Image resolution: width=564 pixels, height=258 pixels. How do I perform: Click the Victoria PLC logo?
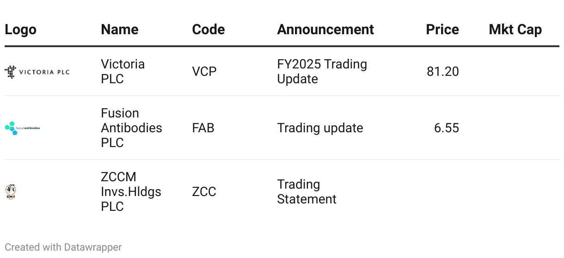click(x=37, y=72)
